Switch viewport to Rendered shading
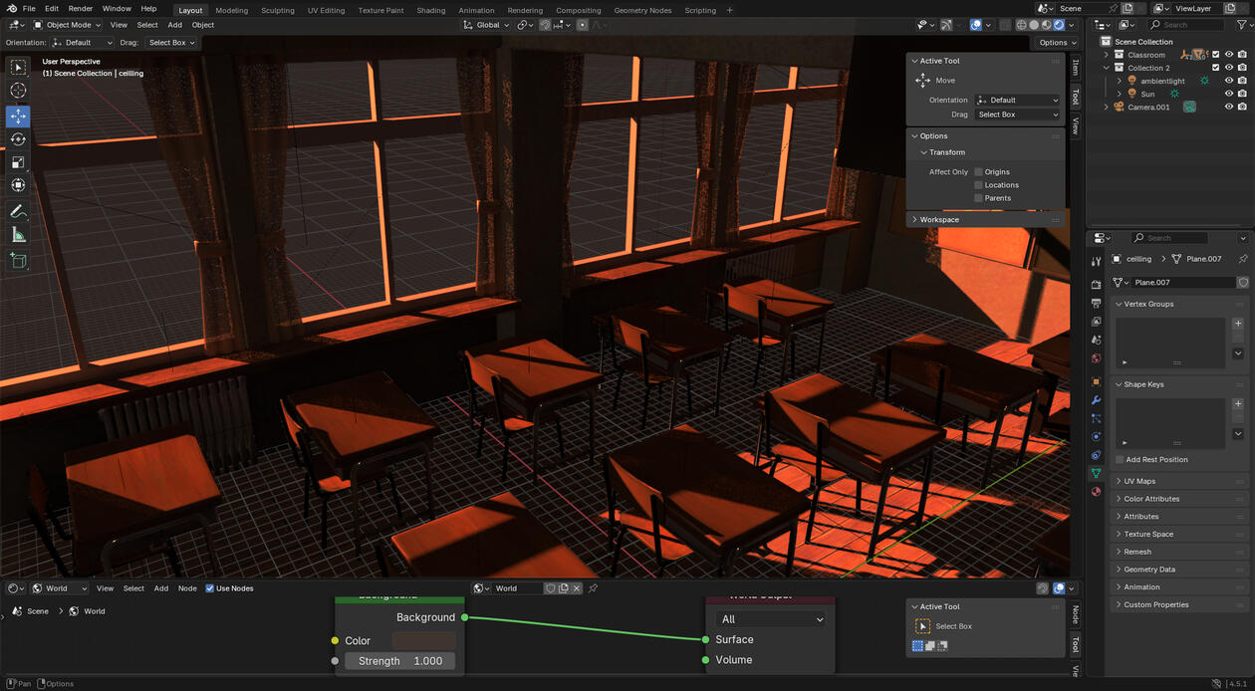1255x691 pixels. [1059, 25]
